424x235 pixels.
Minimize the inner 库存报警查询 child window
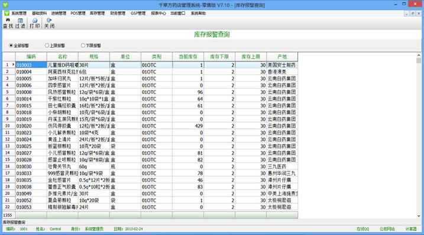pyautogui.click(x=407, y=13)
